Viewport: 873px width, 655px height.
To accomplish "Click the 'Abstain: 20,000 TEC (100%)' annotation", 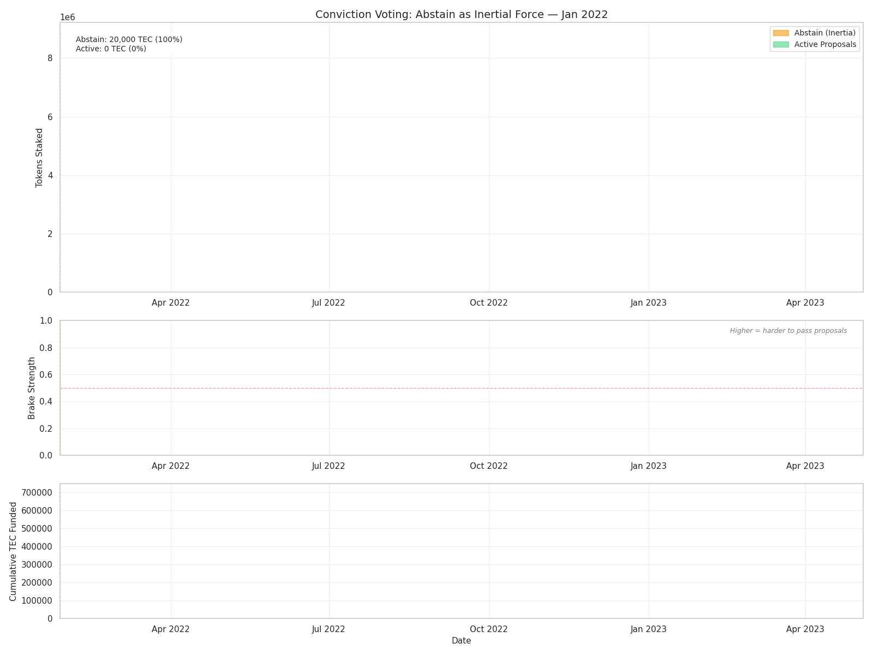I will 129,40.
